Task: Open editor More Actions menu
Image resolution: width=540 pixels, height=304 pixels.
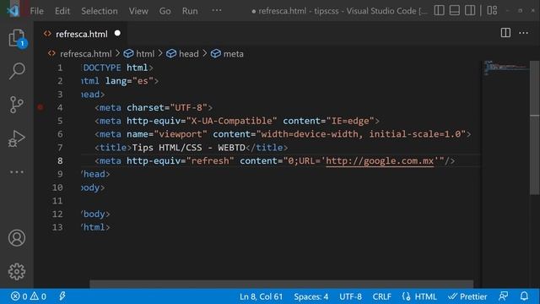Action: 523,33
